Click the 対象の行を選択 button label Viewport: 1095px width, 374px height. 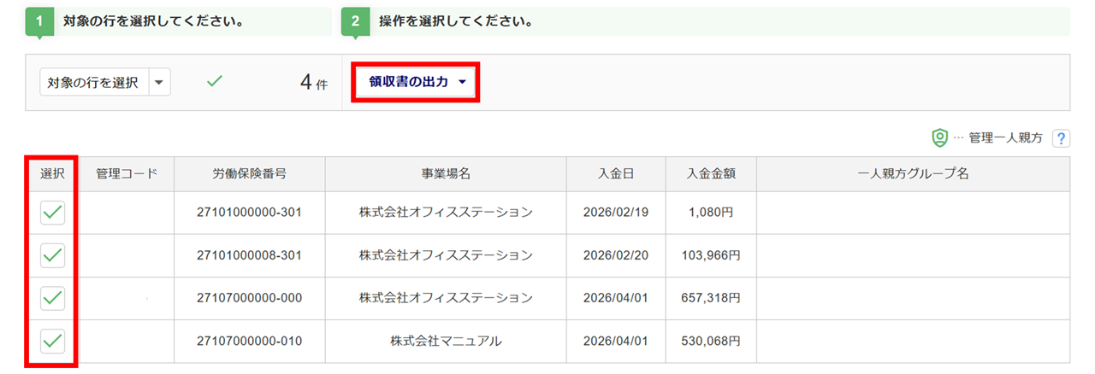tap(93, 83)
